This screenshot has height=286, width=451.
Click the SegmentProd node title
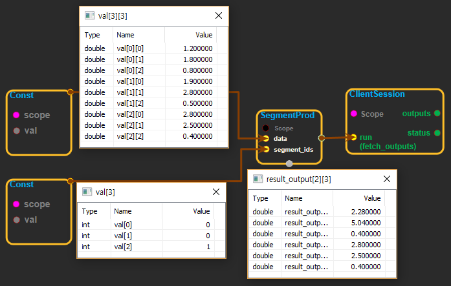pos(288,116)
